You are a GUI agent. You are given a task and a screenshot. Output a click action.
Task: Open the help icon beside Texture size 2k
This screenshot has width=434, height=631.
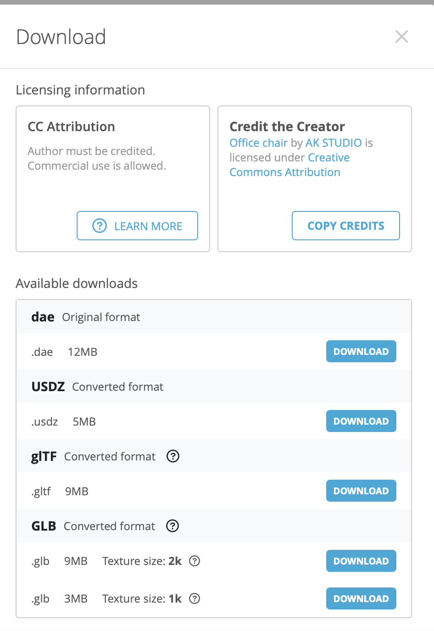[x=195, y=561]
